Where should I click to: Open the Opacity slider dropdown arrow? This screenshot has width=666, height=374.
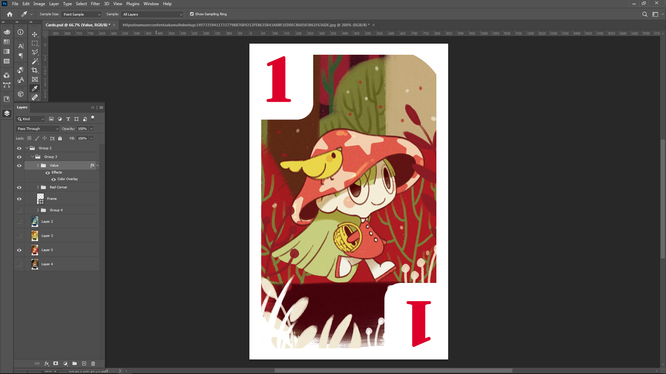(91, 128)
